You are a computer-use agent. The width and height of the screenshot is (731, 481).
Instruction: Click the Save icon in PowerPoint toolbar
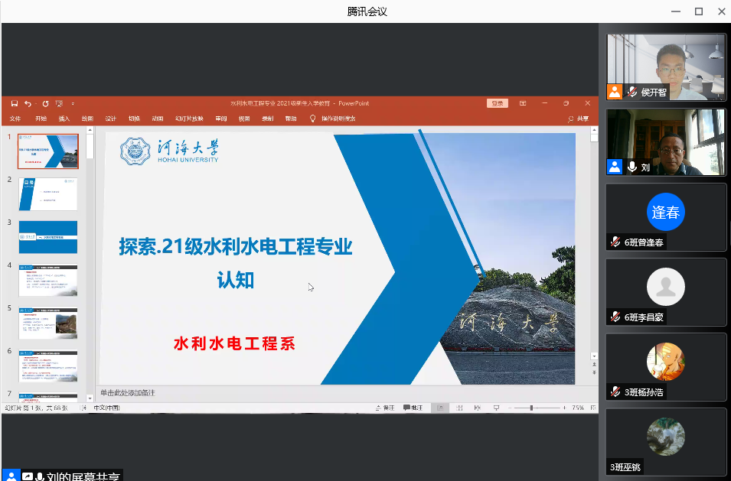click(x=14, y=103)
